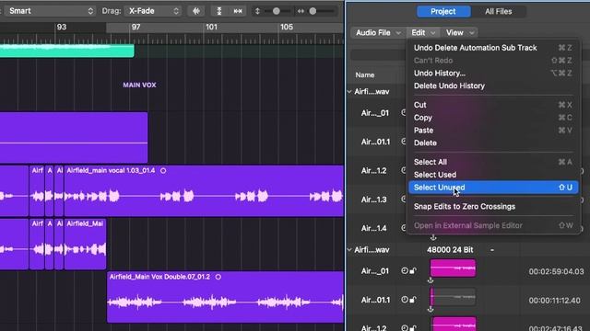This screenshot has width=590, height=331.
Task: Choose Select Used from Edit menu
Action: 493,175
